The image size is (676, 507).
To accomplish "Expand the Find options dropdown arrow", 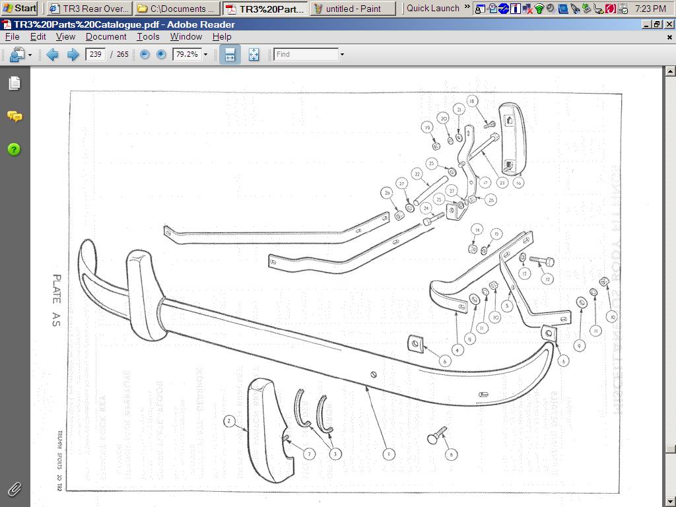I will coord(342,55).
